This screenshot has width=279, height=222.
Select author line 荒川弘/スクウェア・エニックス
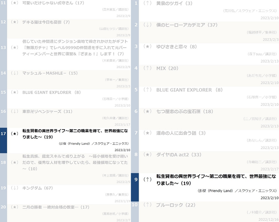[250, 11]
